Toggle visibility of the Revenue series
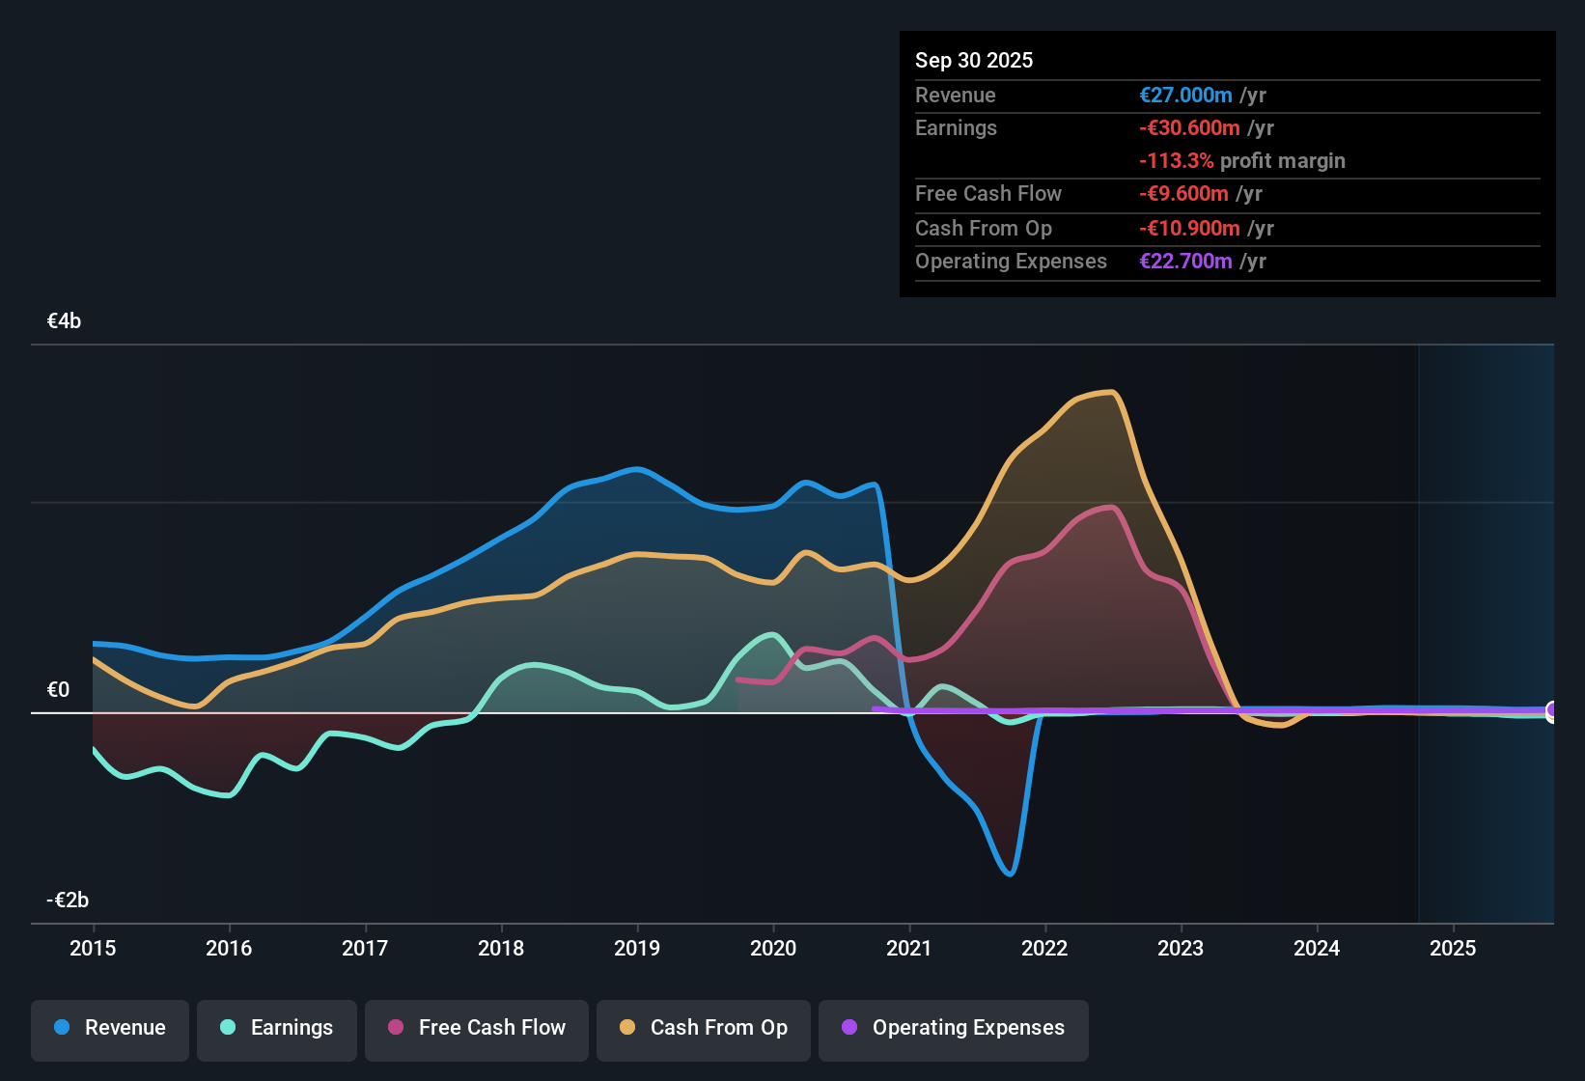The image size is (1585, 1081). (x=109, y=1028)
